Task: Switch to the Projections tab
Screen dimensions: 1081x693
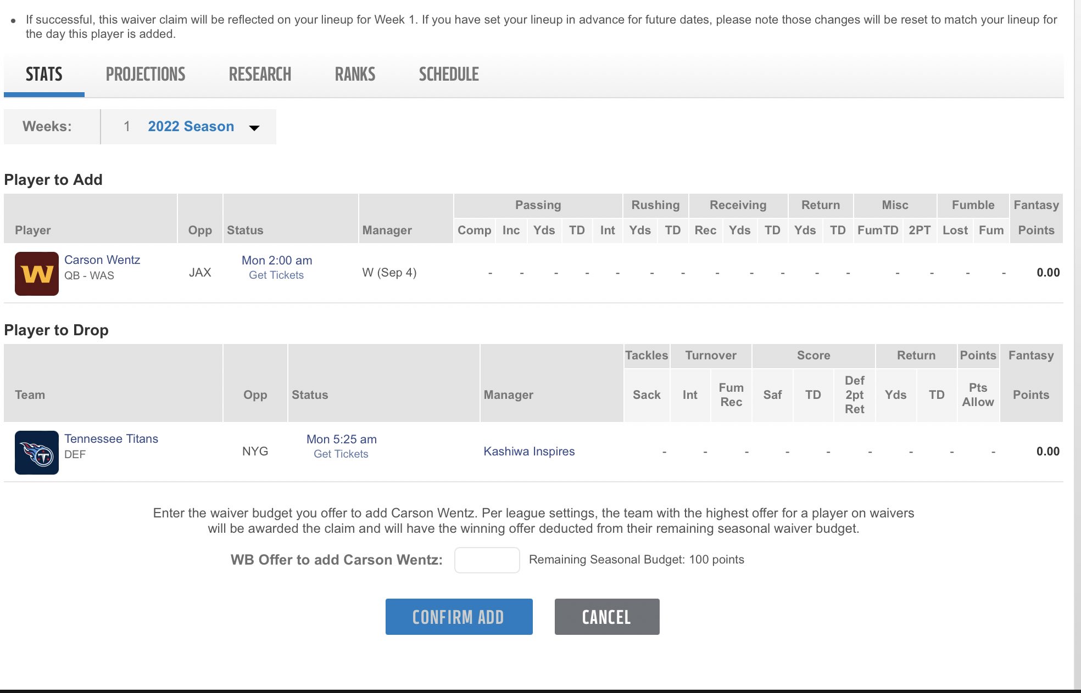Action: point(146,75)
